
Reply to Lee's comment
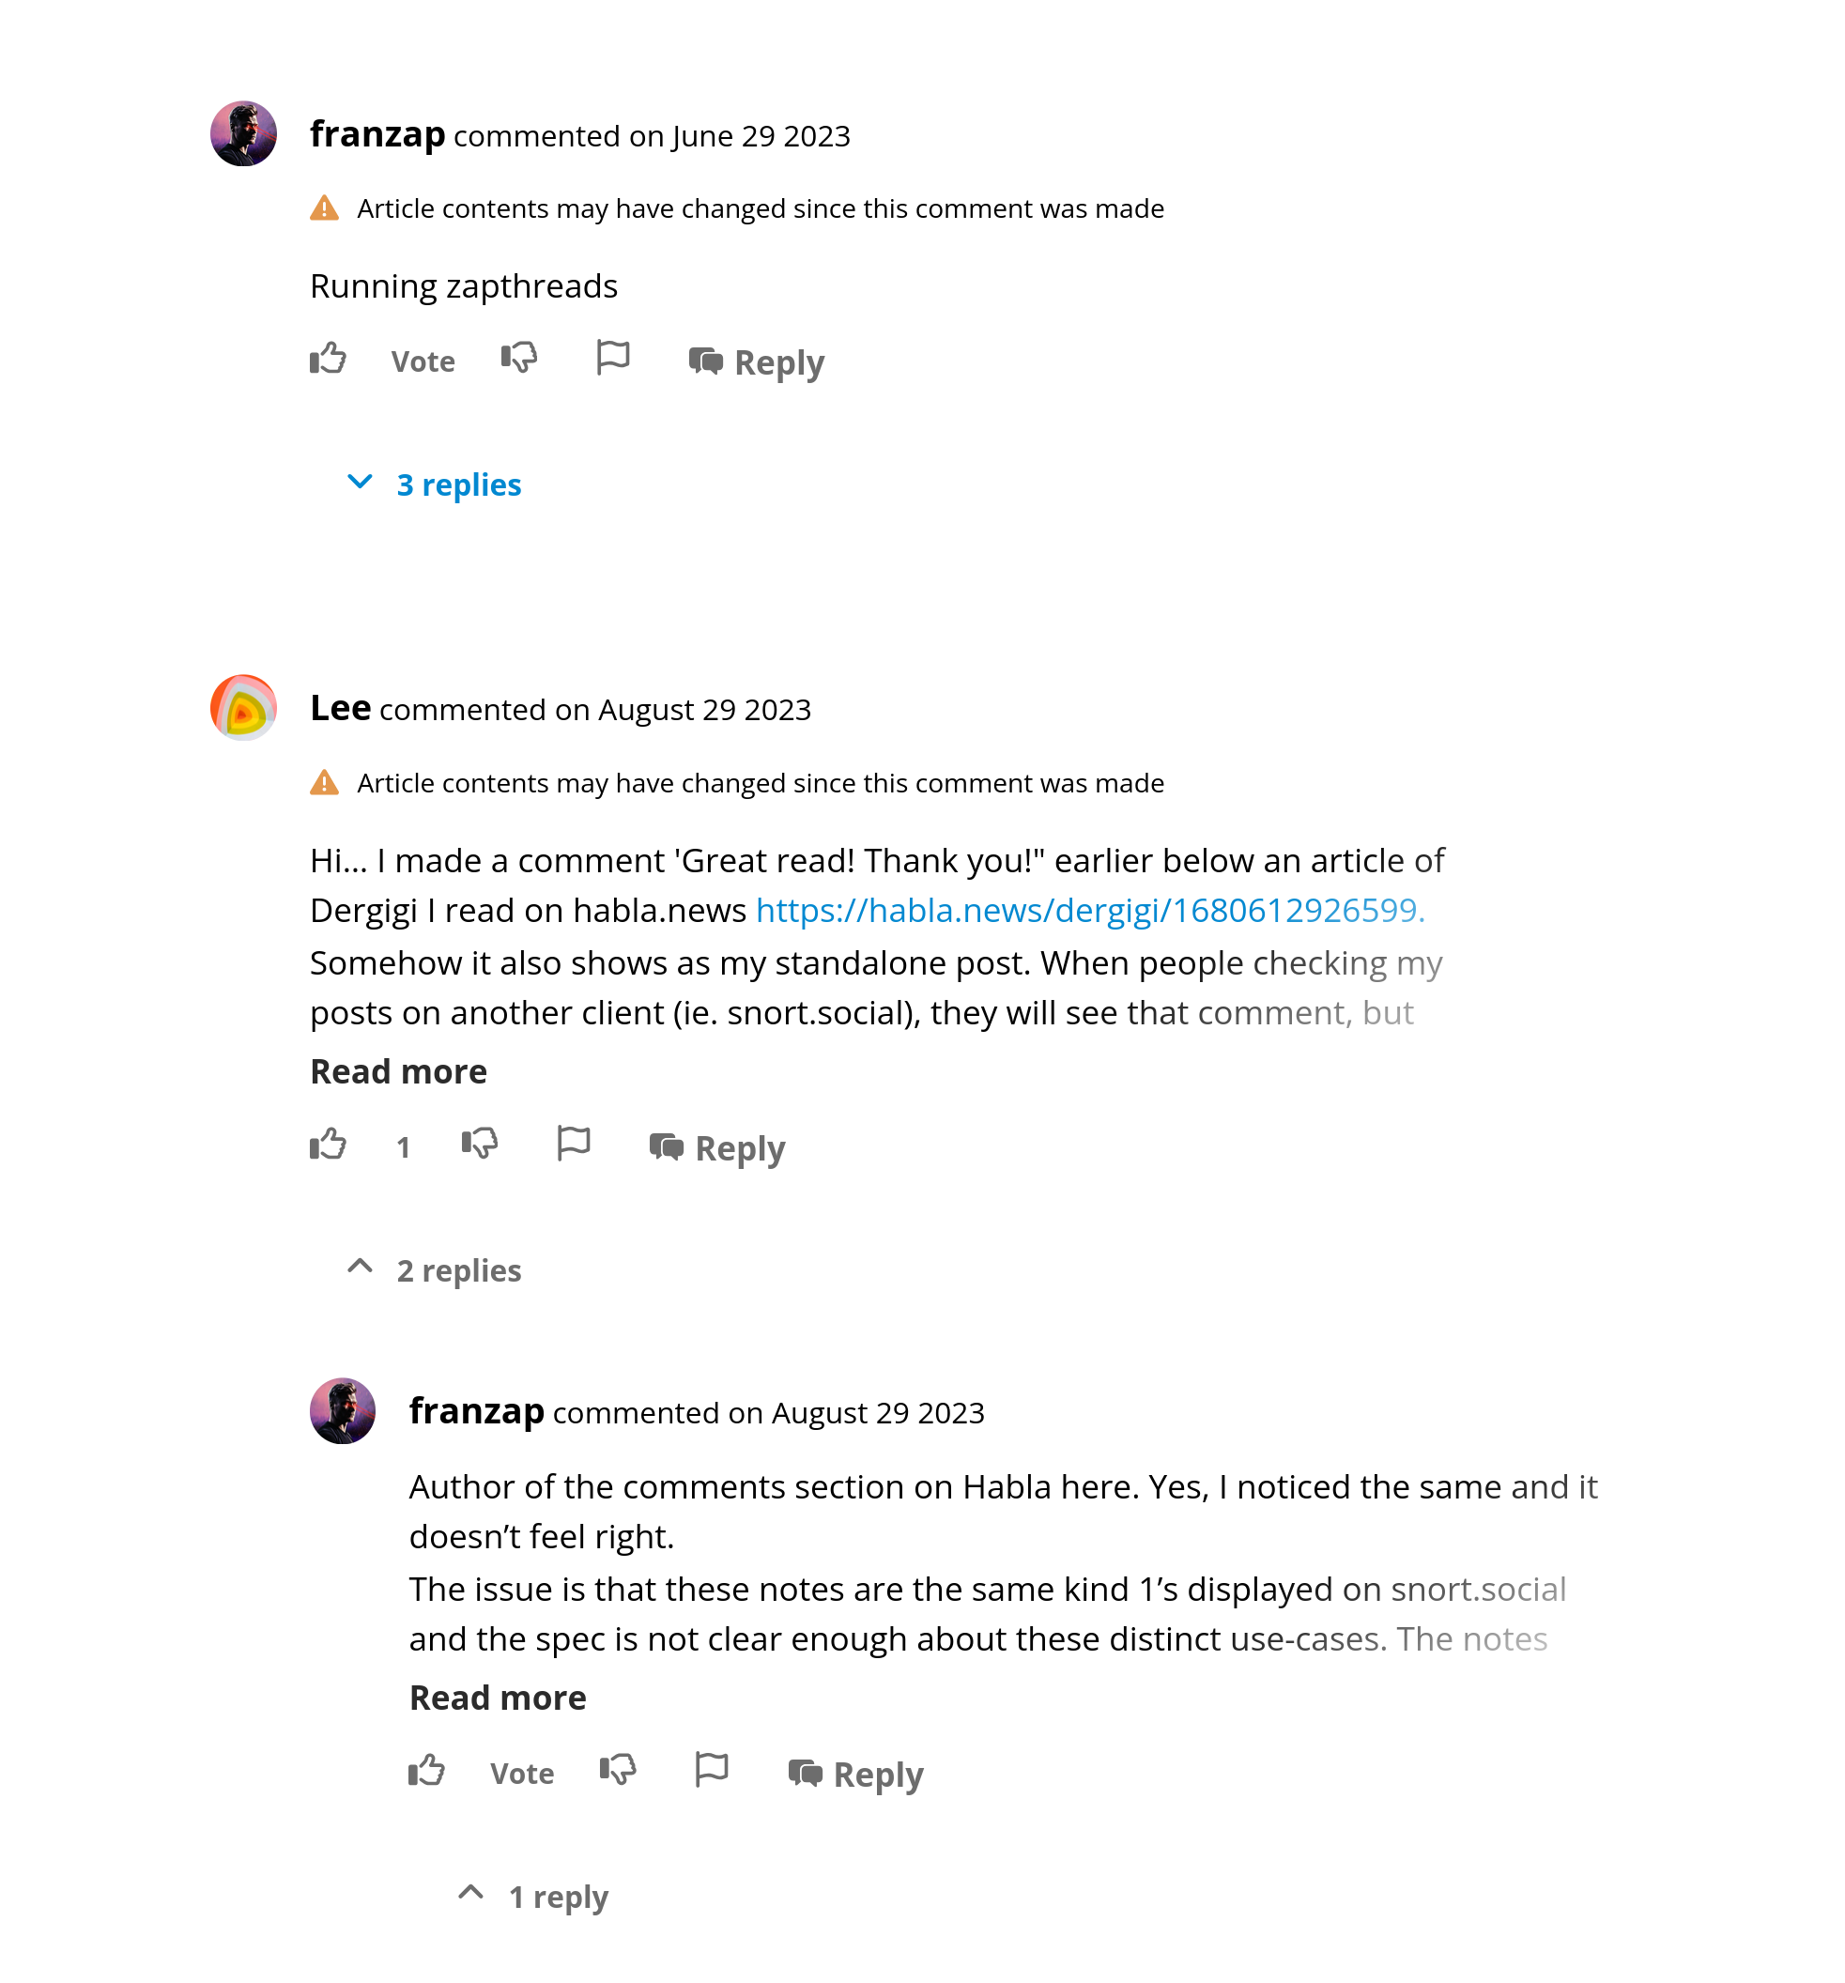coord(718,1148)
